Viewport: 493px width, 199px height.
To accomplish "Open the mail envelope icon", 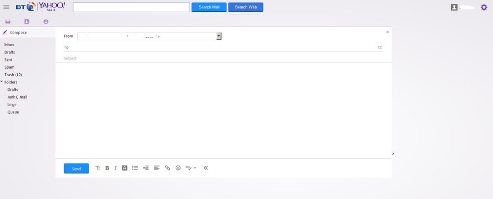I will tap(8, 22).
